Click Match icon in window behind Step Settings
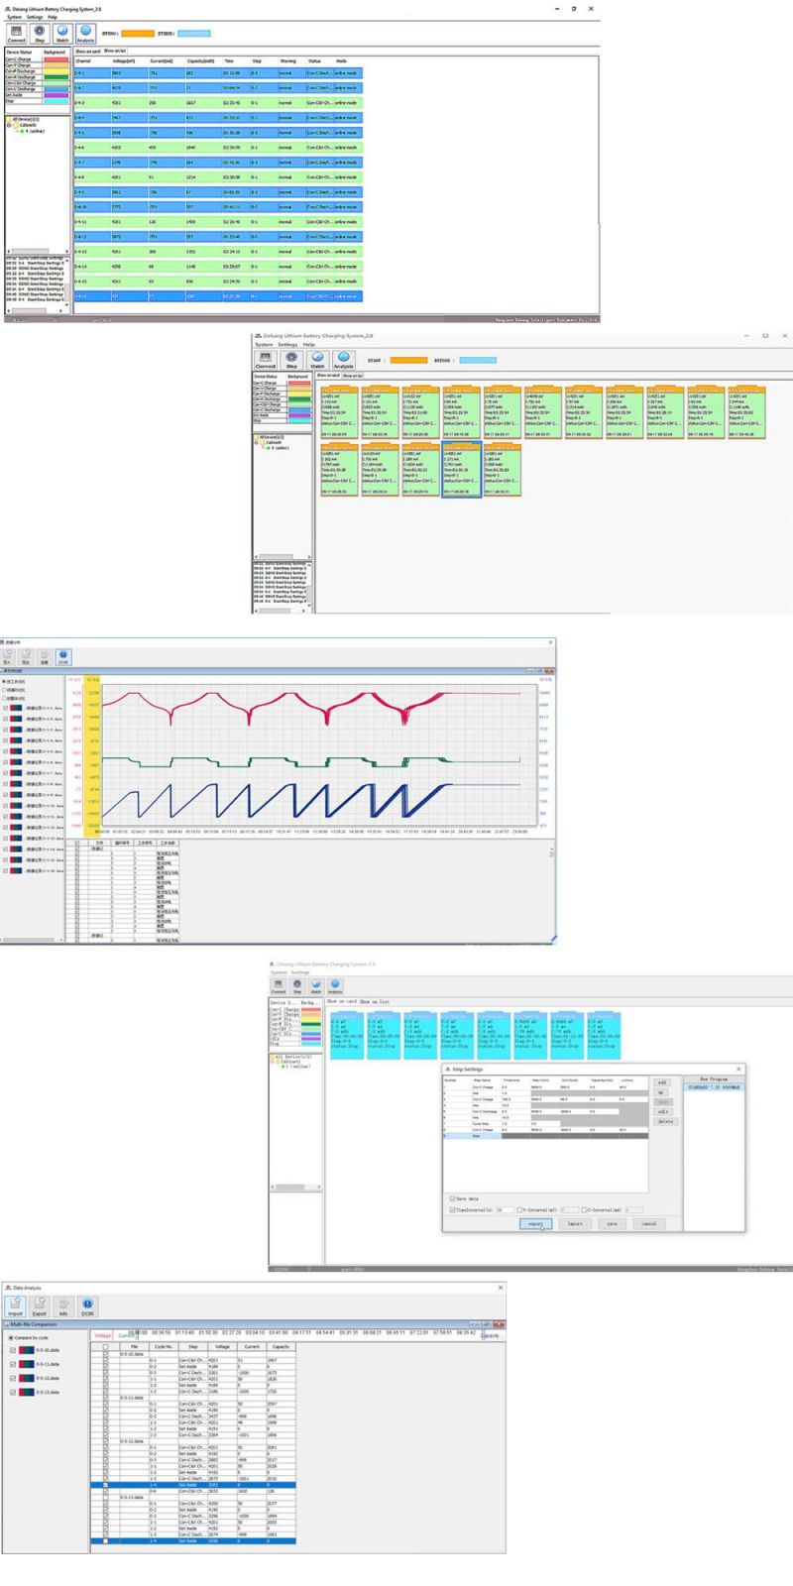Image resolution: width=793 pixels, height=1586 pixels. pos(315,986)
